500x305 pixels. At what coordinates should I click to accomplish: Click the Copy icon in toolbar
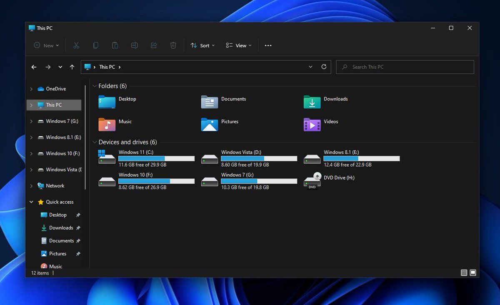point(96,45)
